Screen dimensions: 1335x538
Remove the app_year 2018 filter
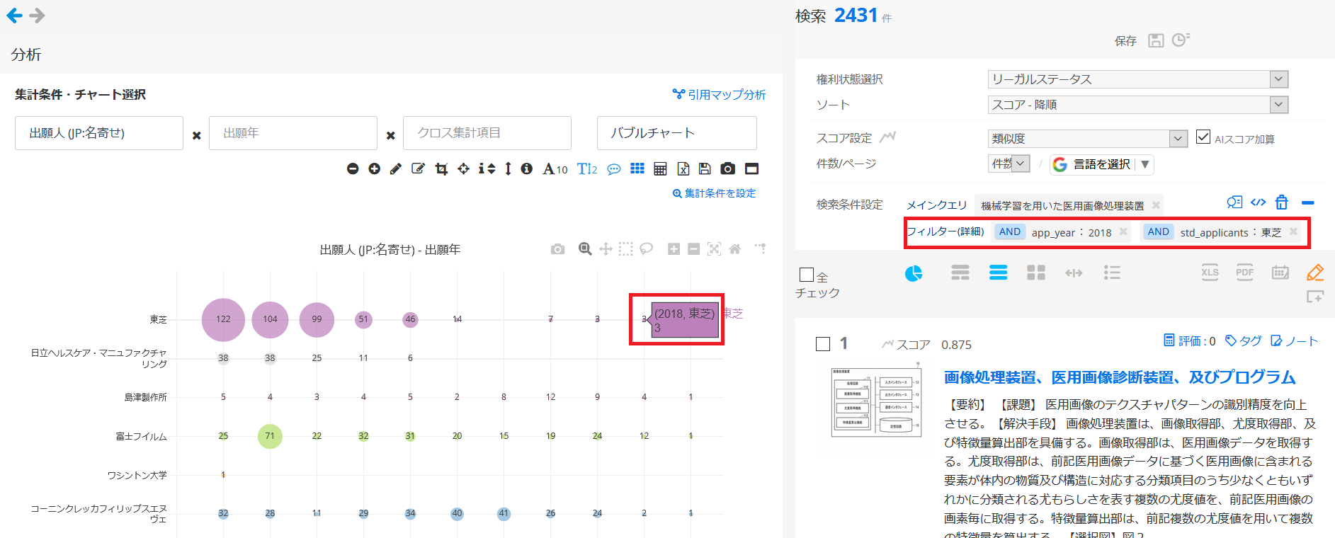tap(1123, 231)
